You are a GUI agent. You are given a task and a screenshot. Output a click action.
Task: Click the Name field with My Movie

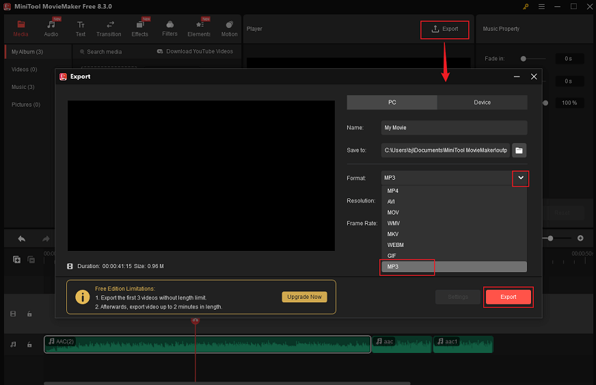click(454, 128)
